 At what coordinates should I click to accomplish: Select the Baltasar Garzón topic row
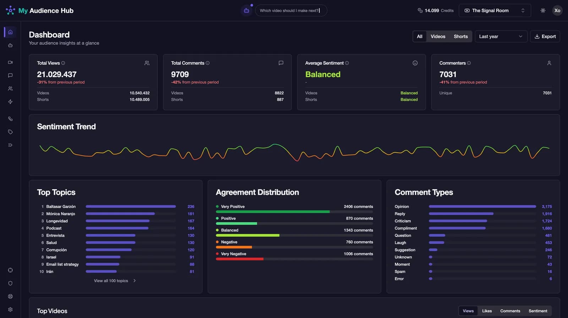(116, 207)
